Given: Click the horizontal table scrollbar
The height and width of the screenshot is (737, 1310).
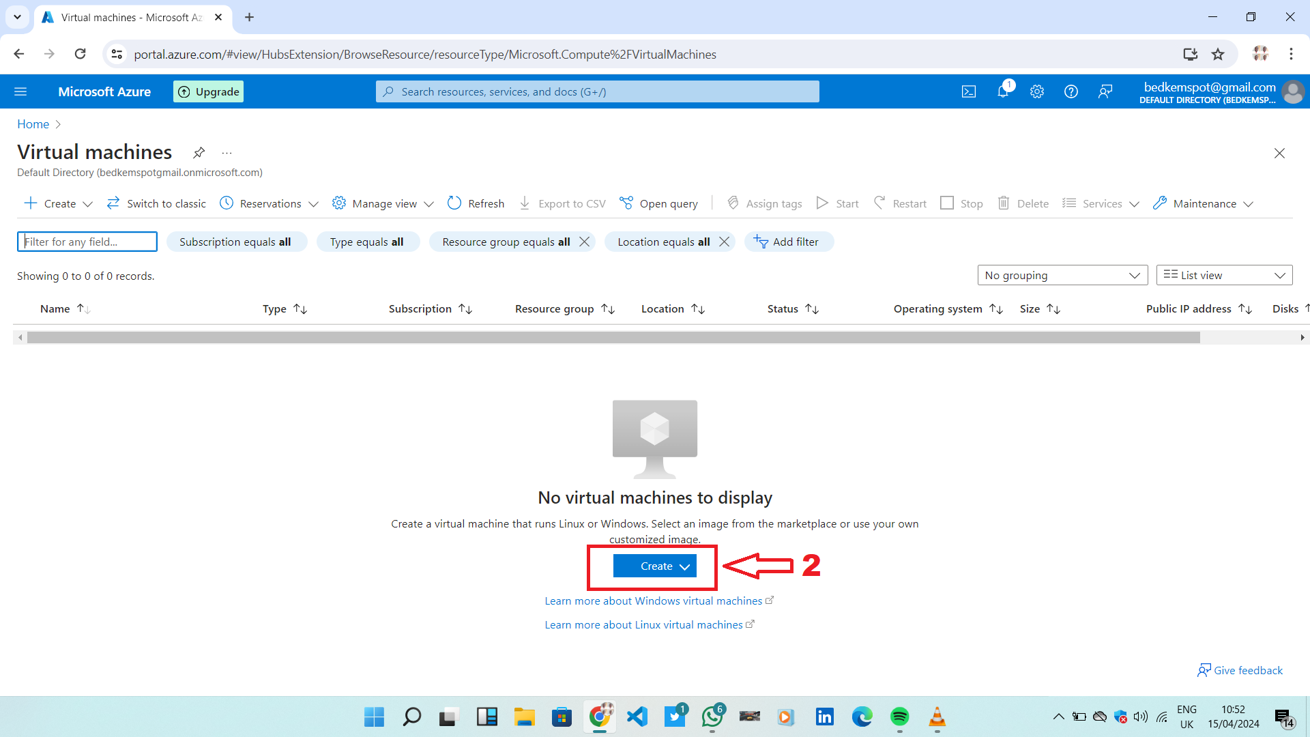Looking at the screenshot, I should coord(613,337).
